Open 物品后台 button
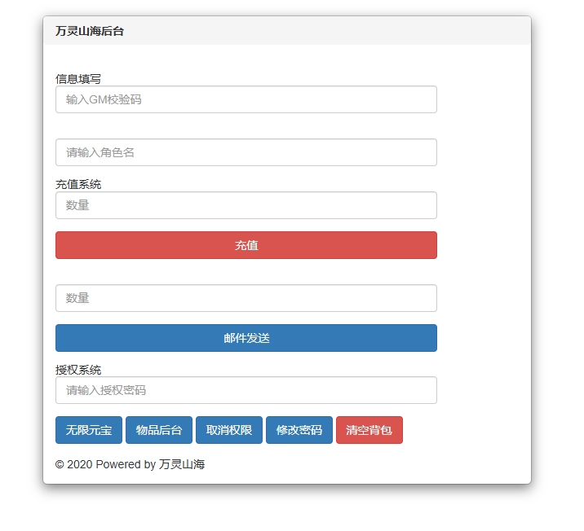The width and height of the screenshot is (584, 531). [159, 430]
